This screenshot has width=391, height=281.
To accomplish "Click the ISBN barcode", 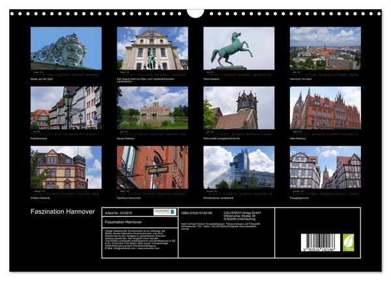I will pyautogui.click(x=321, y=242).
